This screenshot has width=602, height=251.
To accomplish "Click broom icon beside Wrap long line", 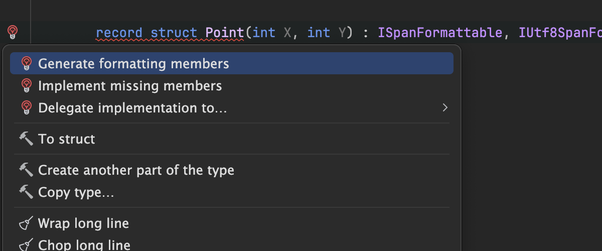I will tap(26, 223).
